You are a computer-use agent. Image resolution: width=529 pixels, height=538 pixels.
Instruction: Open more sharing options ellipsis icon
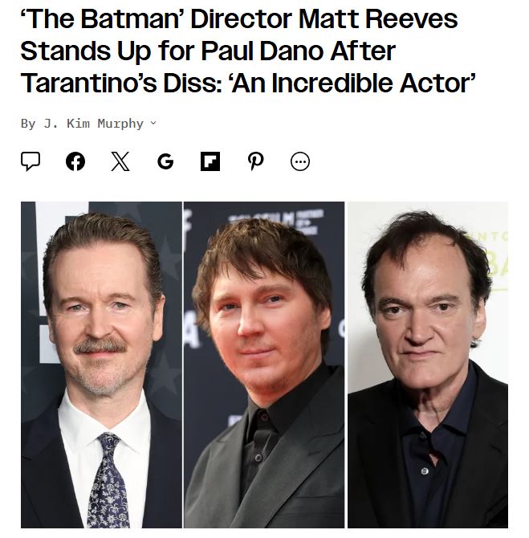click(x=300, y=161)
